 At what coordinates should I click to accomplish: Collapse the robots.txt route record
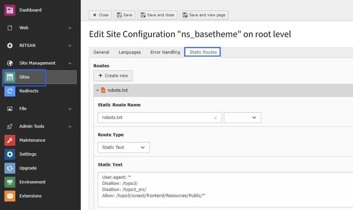tap(97, 90)
